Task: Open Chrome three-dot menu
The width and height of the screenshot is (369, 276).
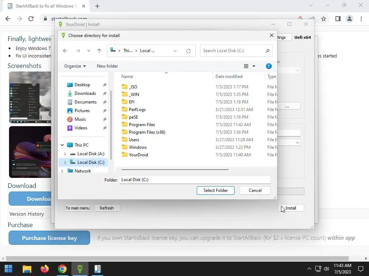Action: pos(361,19)
